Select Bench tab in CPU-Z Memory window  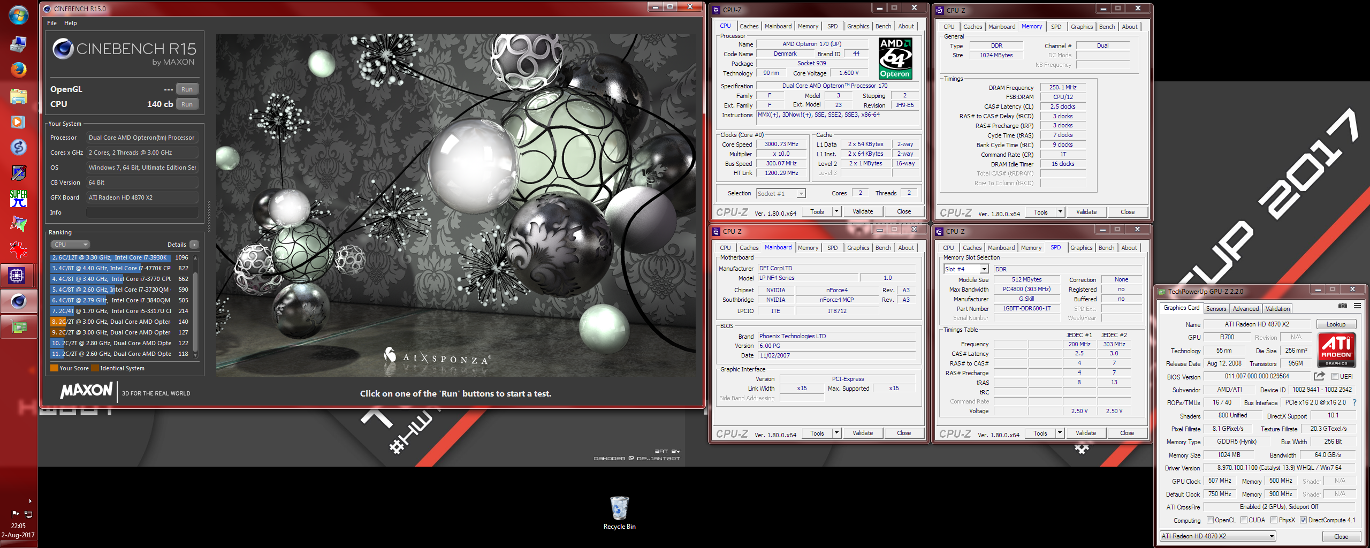pyautogui.click(x=1107, y=27)
